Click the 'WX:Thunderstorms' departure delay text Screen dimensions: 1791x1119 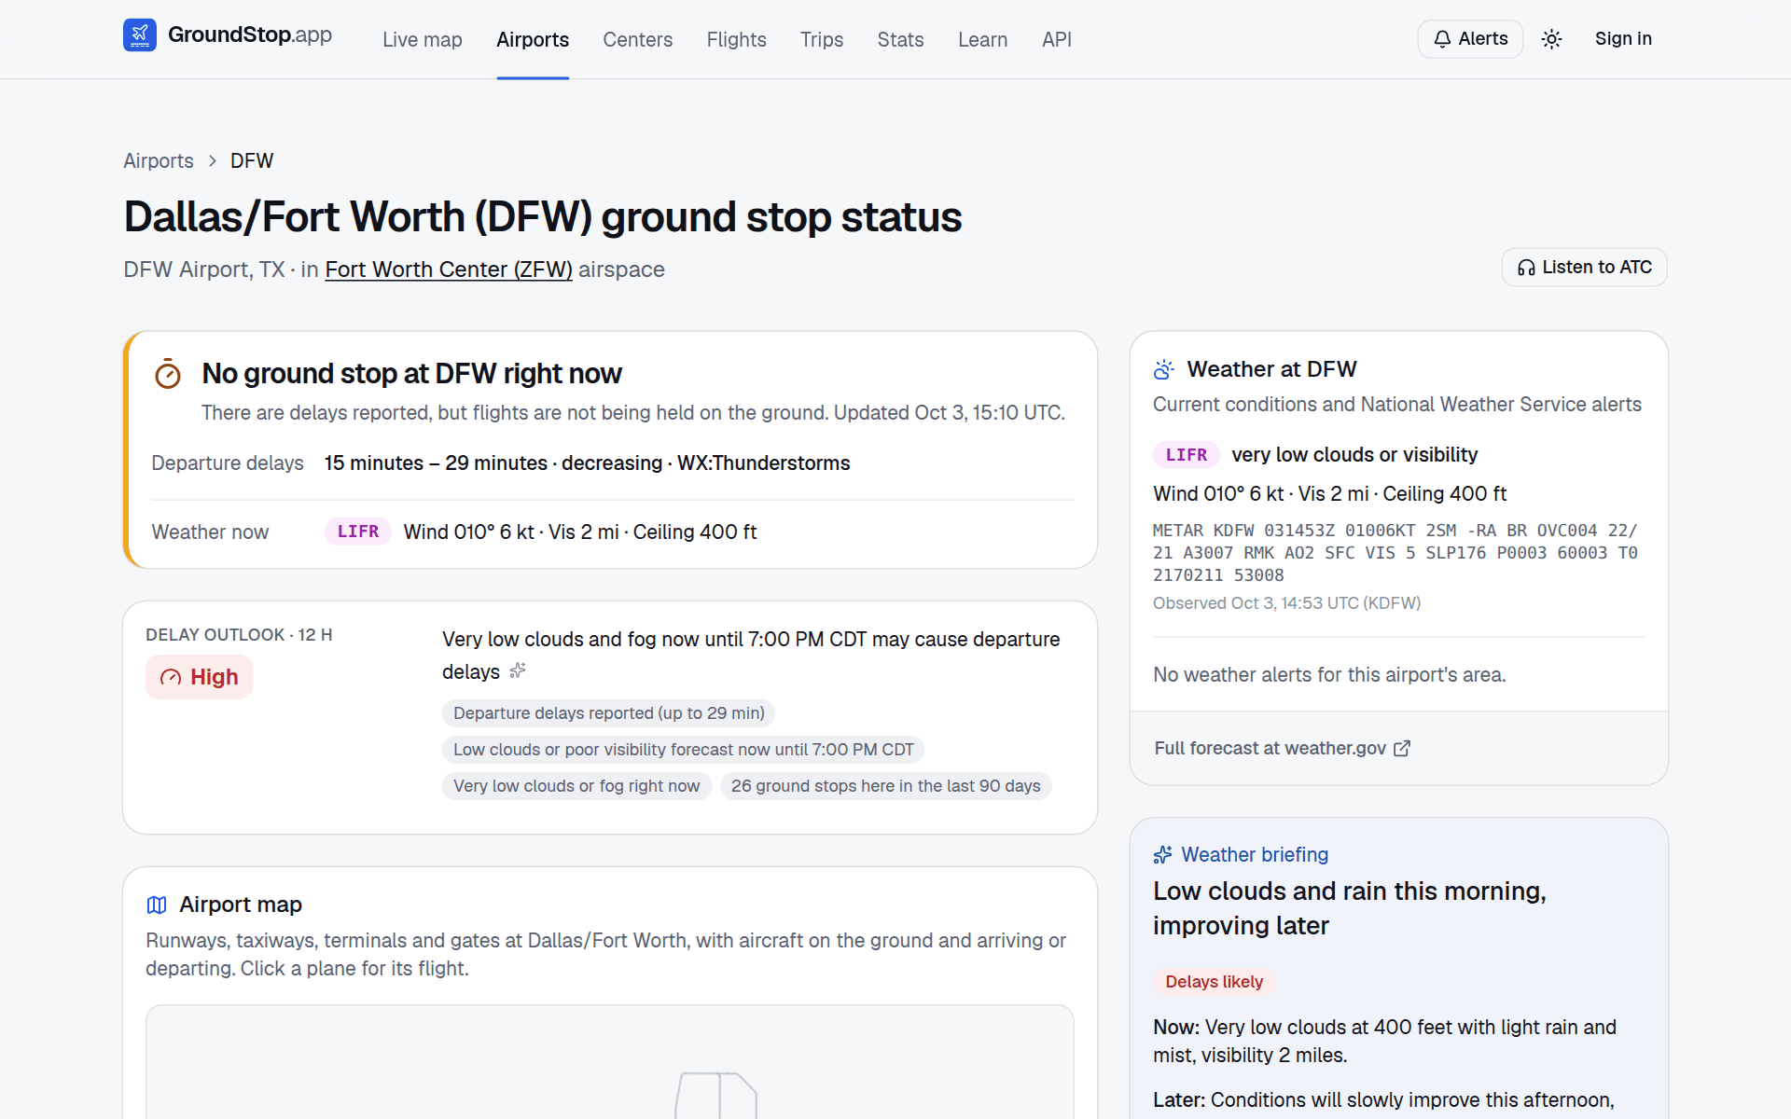pyautogui.click(x=763, y=463)
